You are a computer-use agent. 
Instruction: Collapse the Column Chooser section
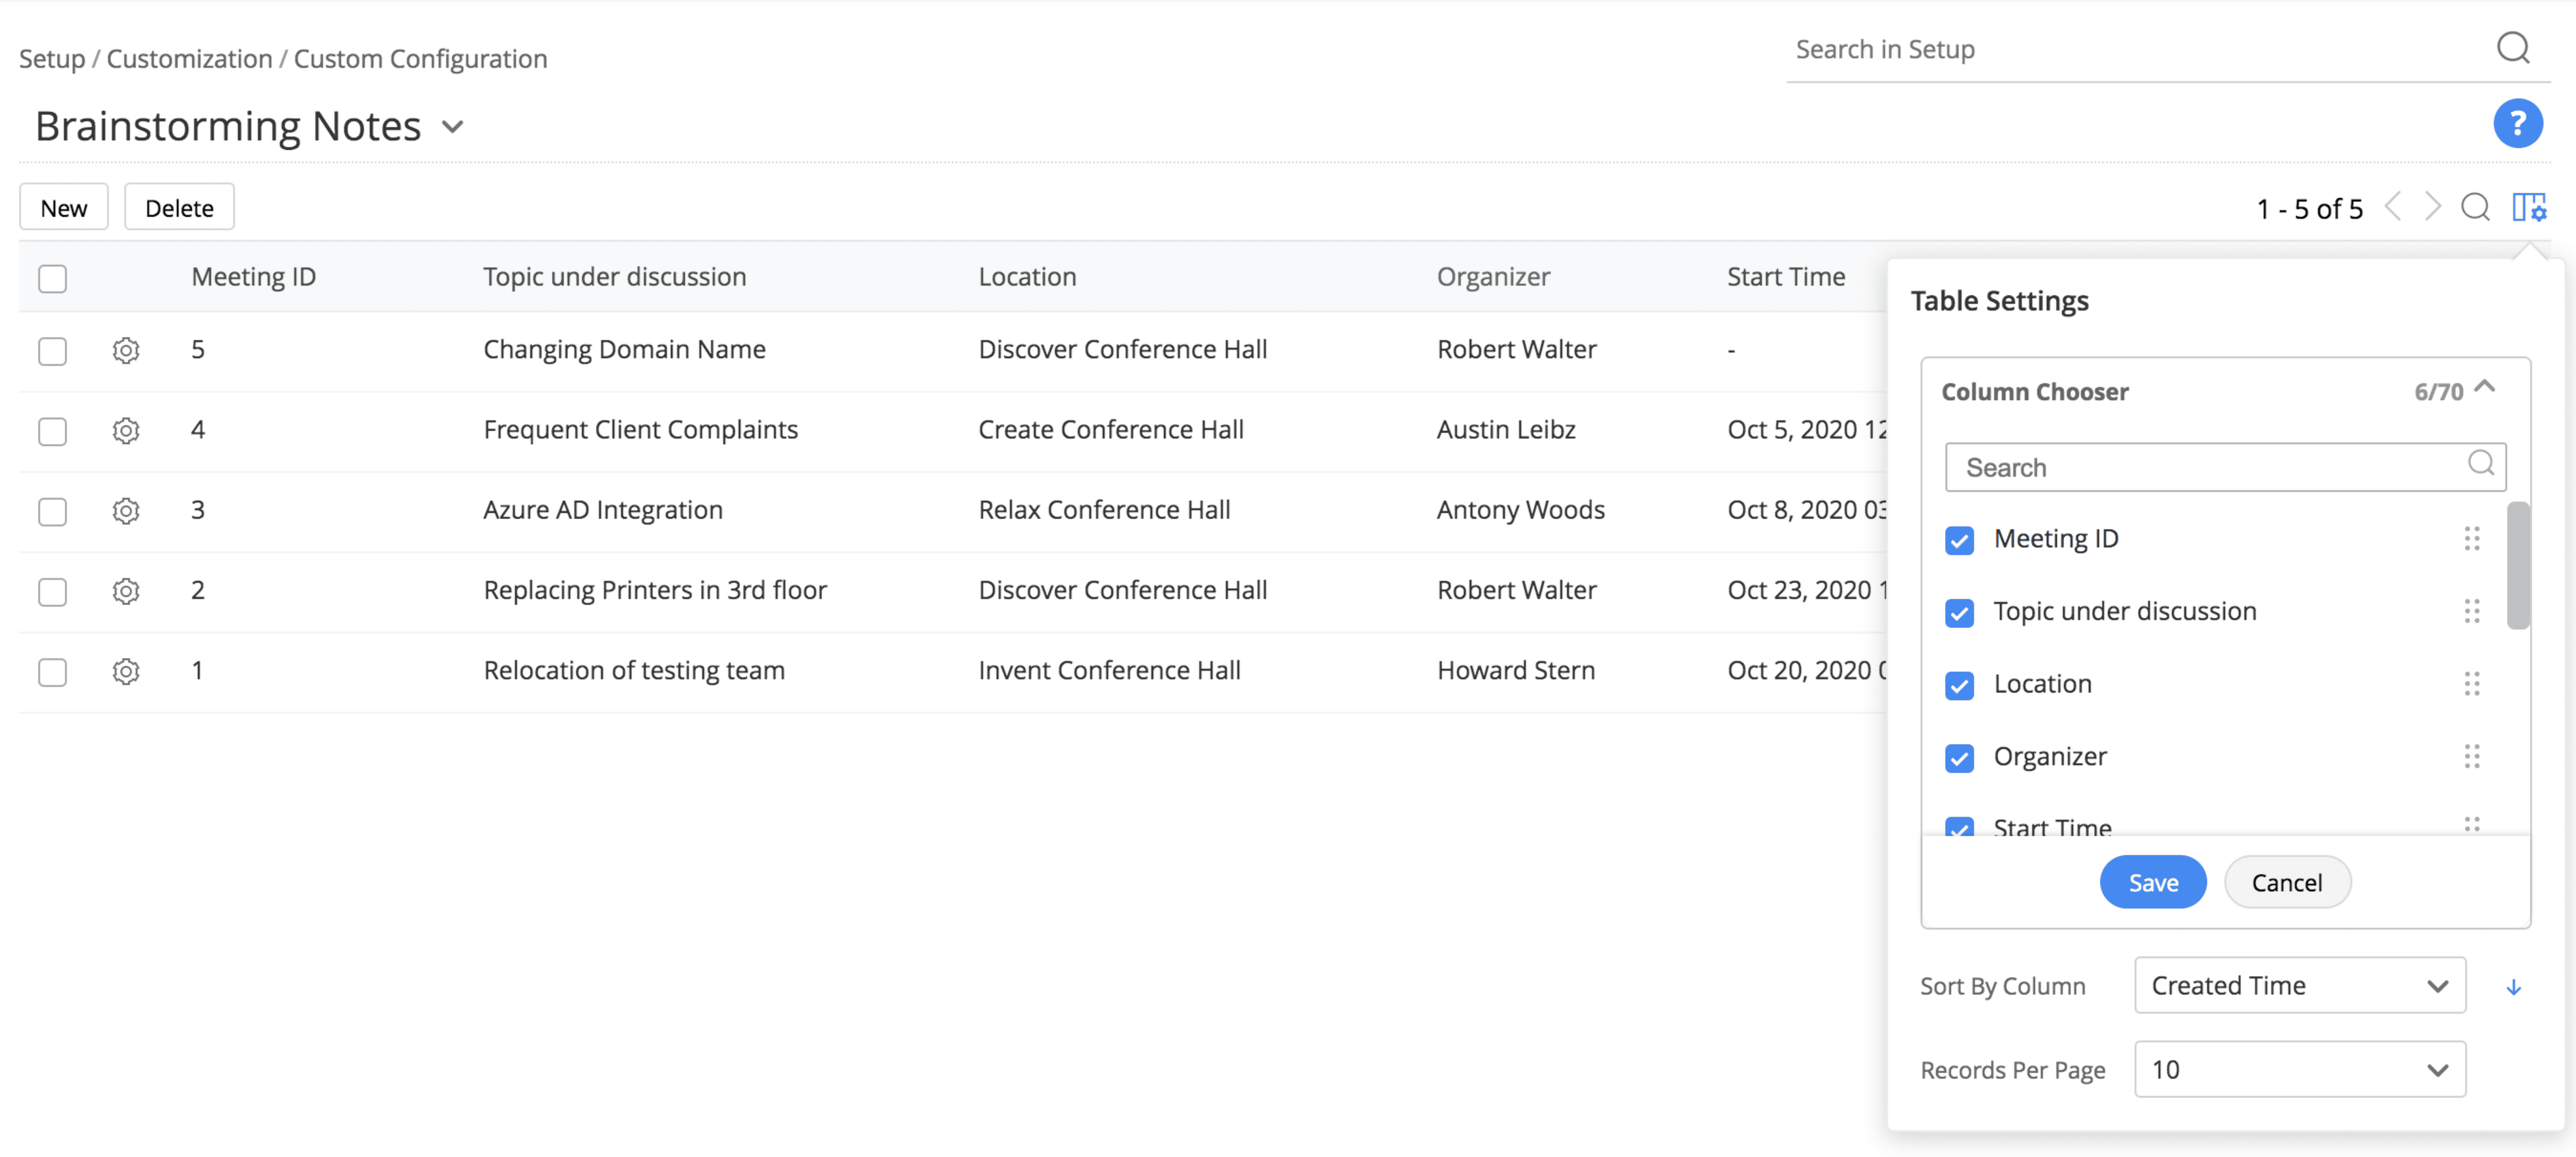tap(2484, 388)
